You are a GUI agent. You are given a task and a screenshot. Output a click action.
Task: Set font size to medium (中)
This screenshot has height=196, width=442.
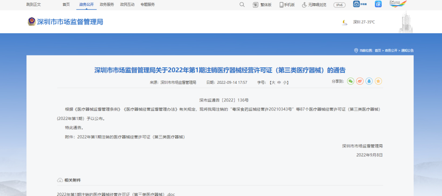pyautogui.click(x=279, y=83)
